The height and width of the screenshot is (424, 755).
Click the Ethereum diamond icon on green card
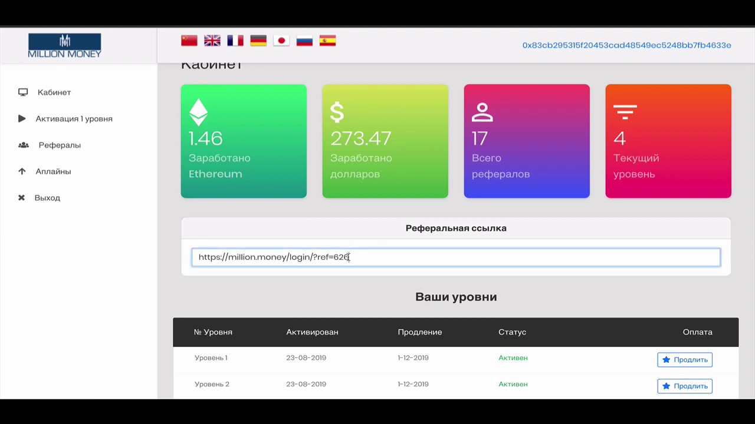(x=198, y=112)
